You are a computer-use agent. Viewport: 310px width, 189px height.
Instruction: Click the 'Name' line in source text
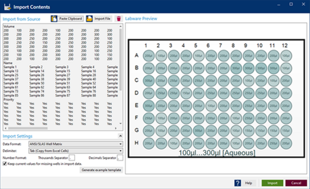pyautogui.click(x=8, y=63)
